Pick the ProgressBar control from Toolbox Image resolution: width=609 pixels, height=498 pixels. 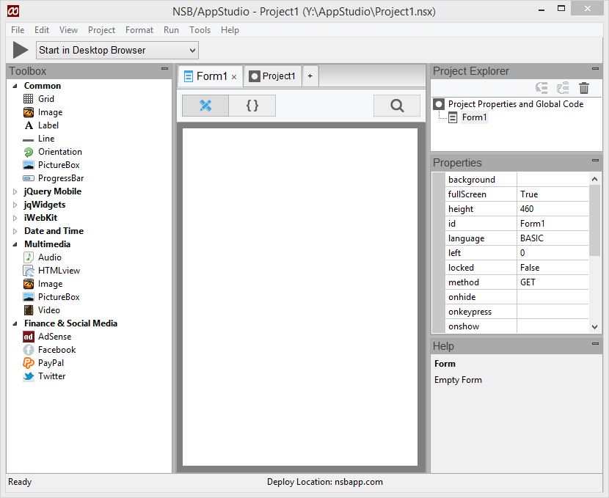pos(60,178)
